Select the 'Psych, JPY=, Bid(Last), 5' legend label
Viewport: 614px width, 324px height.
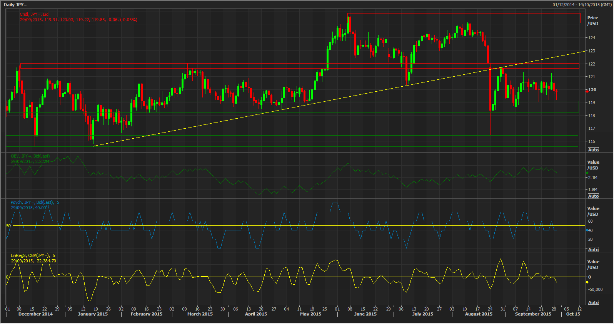click(x=35, y=202)
